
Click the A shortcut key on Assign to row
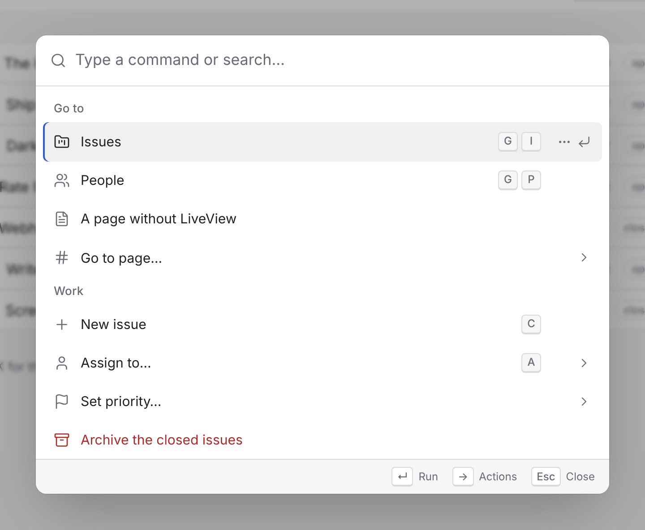coord(531,363)
